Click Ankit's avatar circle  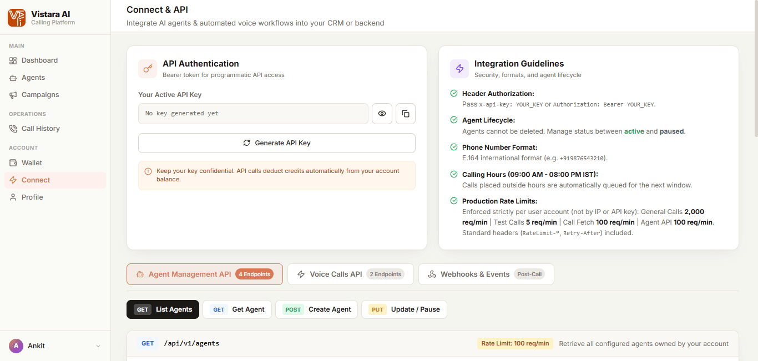click(16, 346)
